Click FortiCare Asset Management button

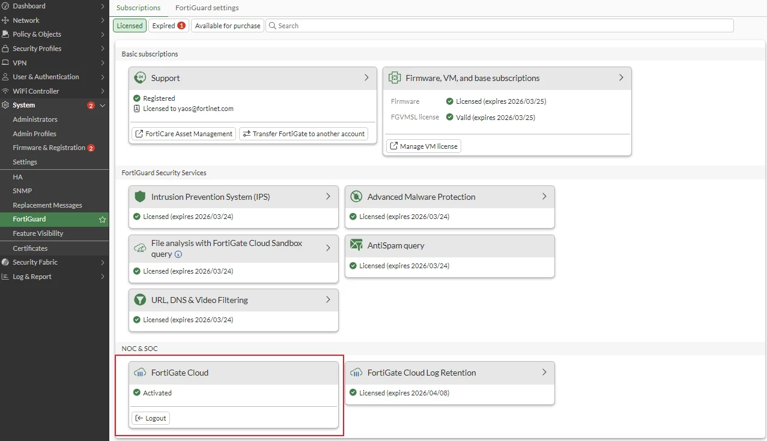click(184, 134)
